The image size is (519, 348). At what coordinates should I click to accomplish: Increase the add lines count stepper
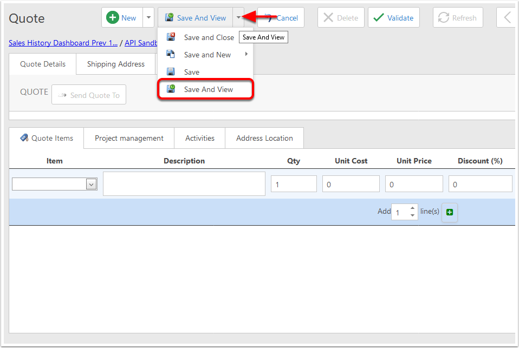click(412, 208)
